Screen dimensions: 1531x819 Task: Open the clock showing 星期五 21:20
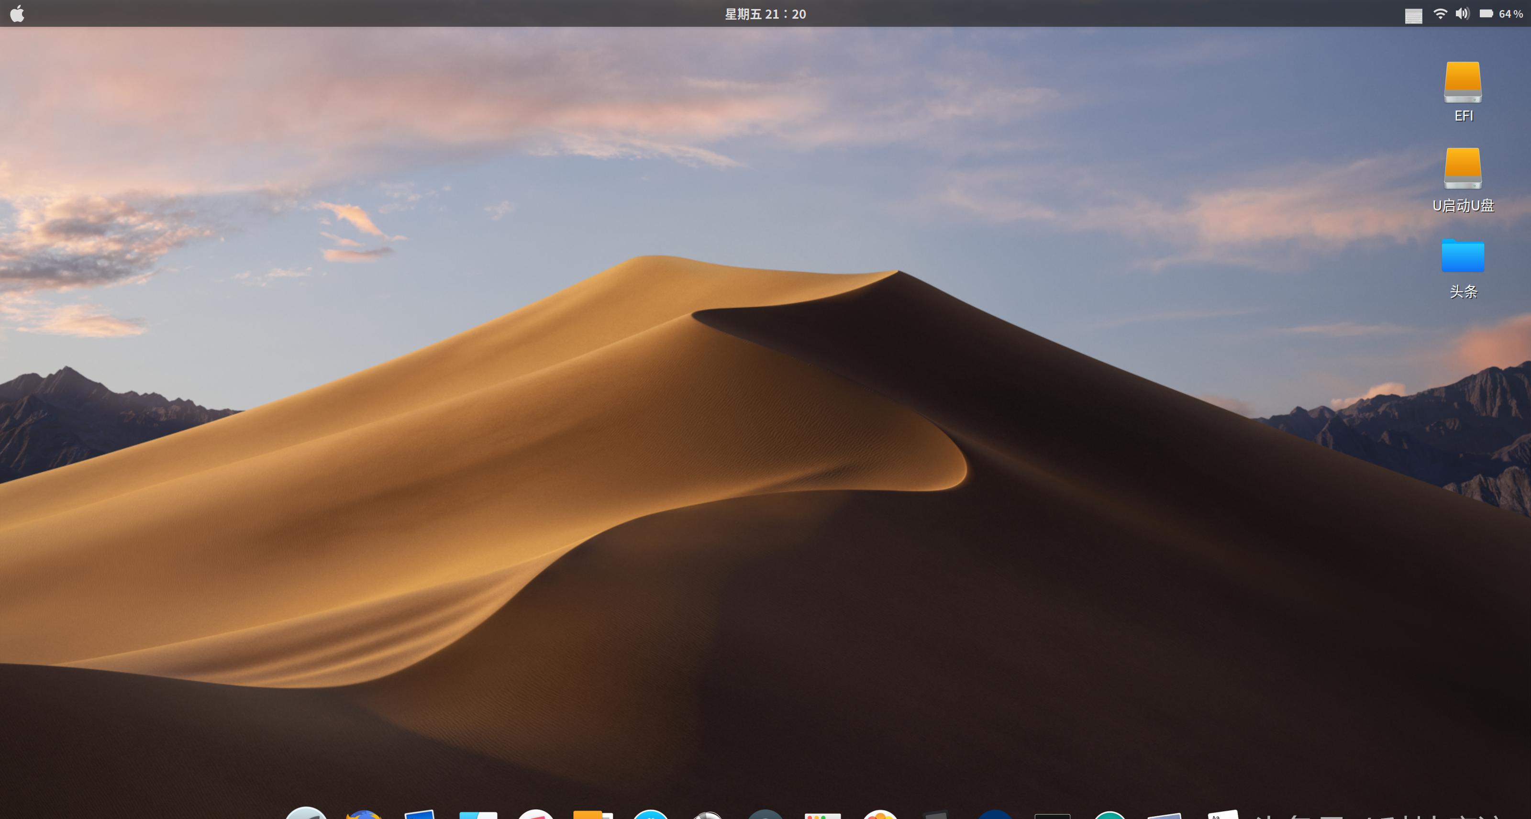pyautogui.click(x=765, y=14)
